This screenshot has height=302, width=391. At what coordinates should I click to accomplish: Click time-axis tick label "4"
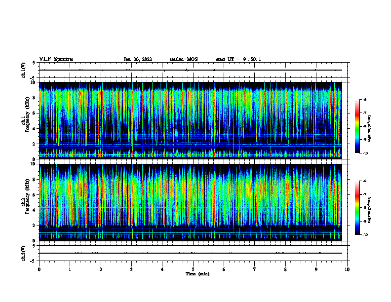pyautogui.click(x=162, y=269)
